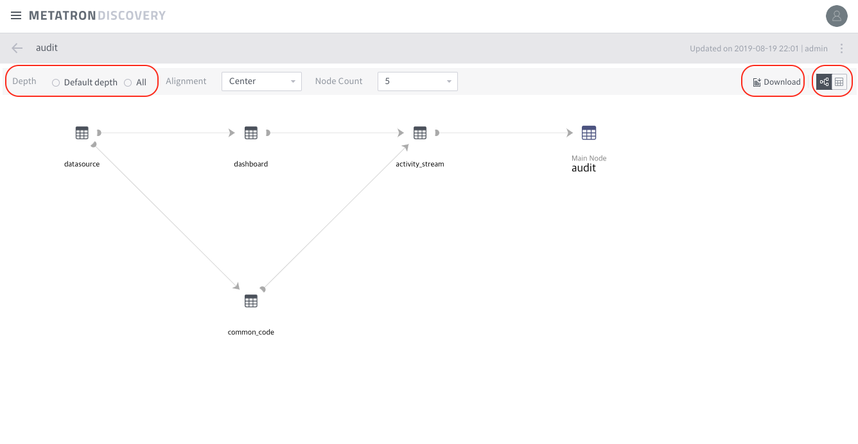Click the activity_stream node output connector
Image resolution: width=858 pixels, height=444 pixels.
[x=437, y=133]
